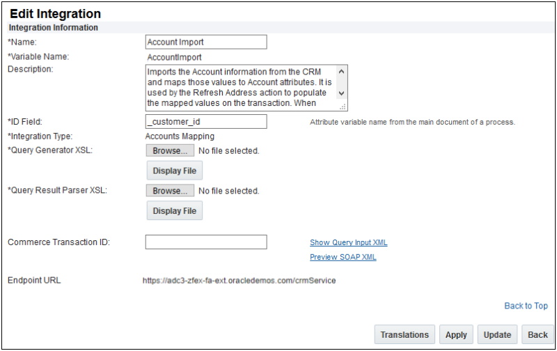Click into the Name input field
This screenshot has width=557, height=351.
pos(206,42)
